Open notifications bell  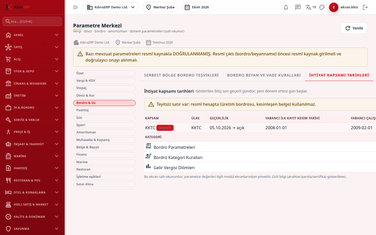286,7
